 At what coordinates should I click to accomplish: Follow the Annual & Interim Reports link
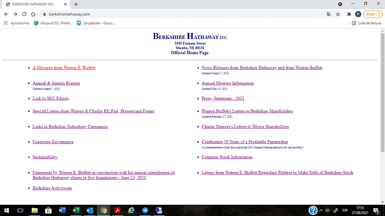(56, 83)
